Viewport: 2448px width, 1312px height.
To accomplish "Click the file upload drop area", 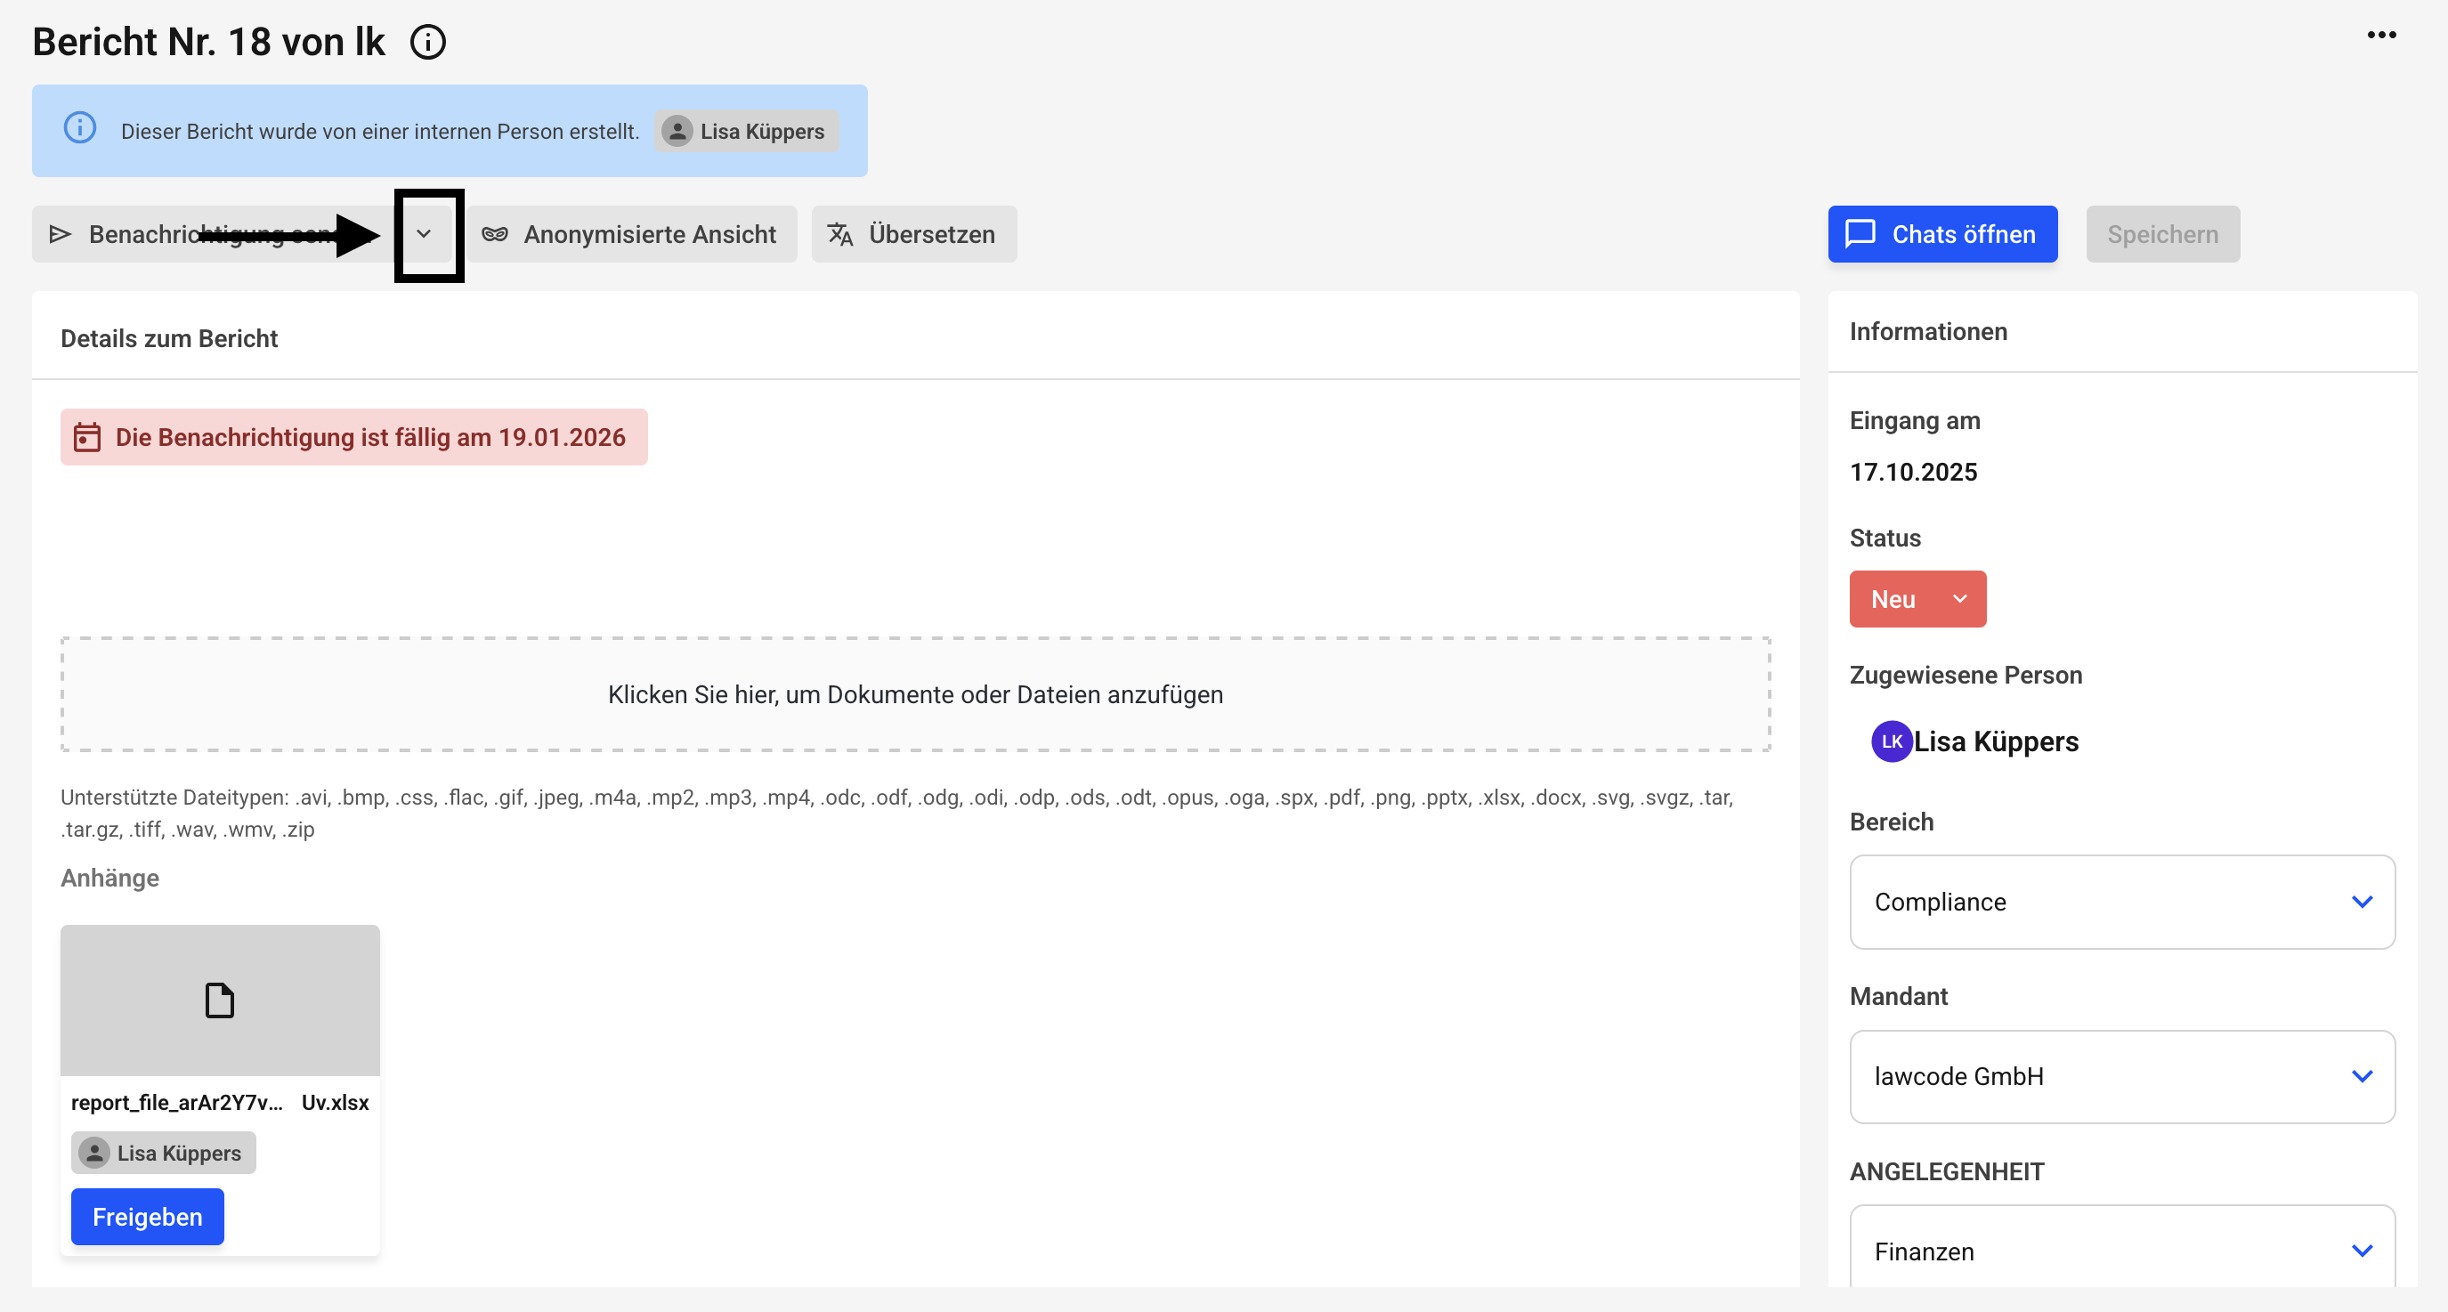I will tap(914, 694).
